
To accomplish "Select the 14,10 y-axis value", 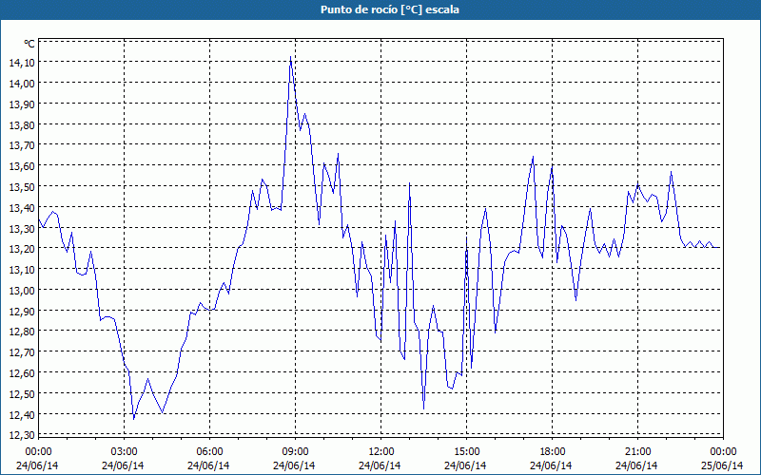I will click(x=22, y=63).
